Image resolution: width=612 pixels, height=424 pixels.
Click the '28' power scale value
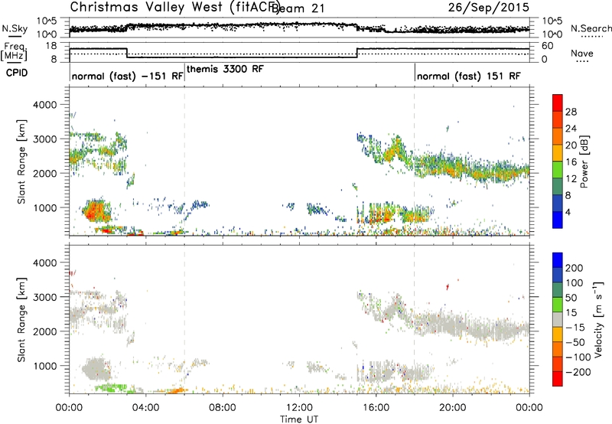571,112
